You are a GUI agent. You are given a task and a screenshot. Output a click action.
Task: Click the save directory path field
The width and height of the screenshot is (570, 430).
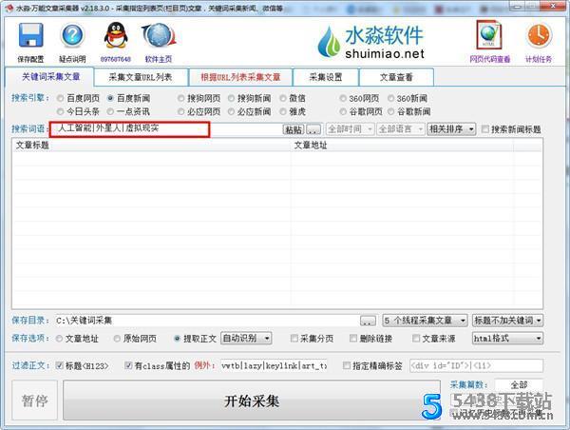coord(206,321)
